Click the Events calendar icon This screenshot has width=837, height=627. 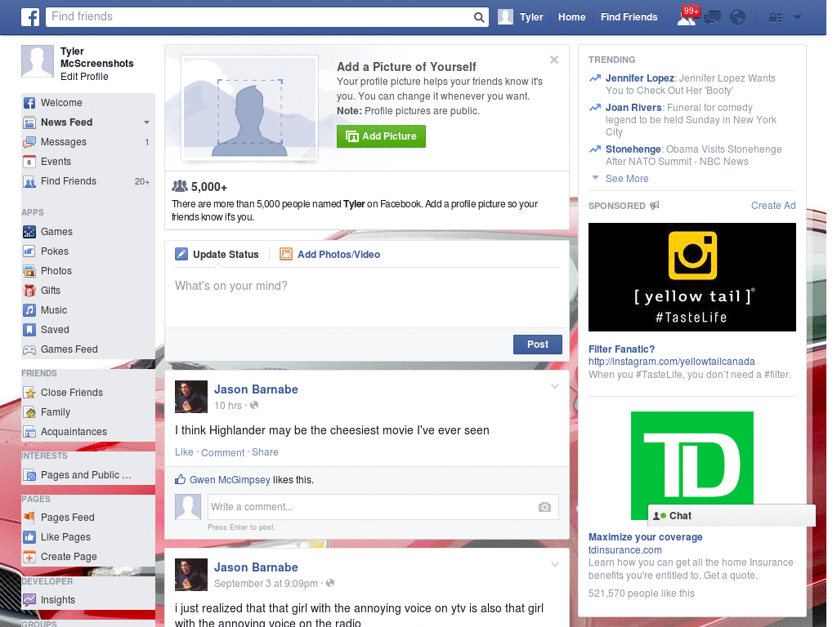click(29, 162)
